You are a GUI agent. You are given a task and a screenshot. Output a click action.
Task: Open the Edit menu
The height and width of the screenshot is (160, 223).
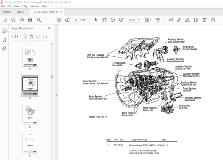[9, 6]
